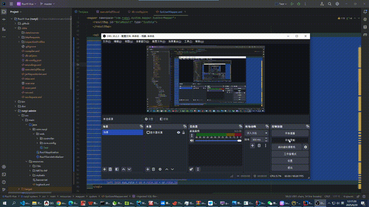Open the OBS Tools menu
This screenshot has height=207, width=369.
188,41
